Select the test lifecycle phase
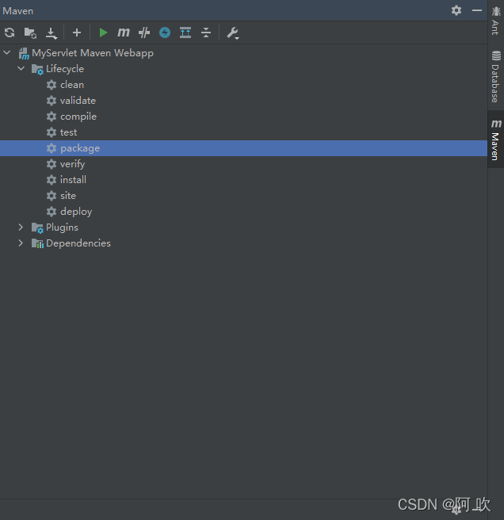Viewport: 504px width, 520px height. (x=69, y=132)
